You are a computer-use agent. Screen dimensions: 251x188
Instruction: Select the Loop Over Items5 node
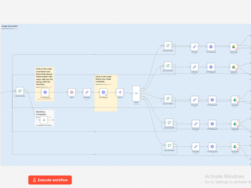tap(168, 99)
